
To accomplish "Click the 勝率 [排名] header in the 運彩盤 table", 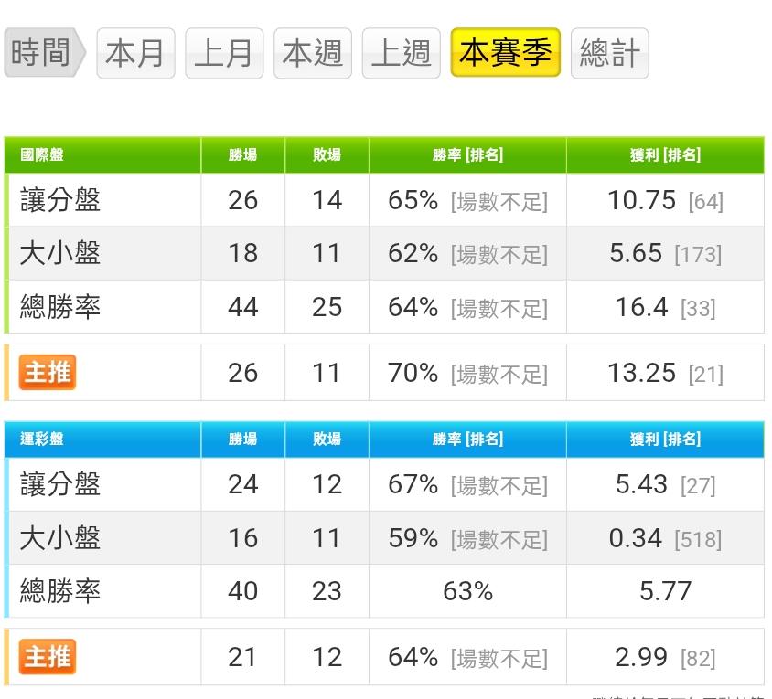I will pos(467,440).
